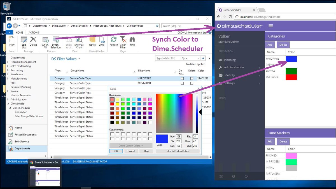Click the browser reload icon

(x=231, y=17)
